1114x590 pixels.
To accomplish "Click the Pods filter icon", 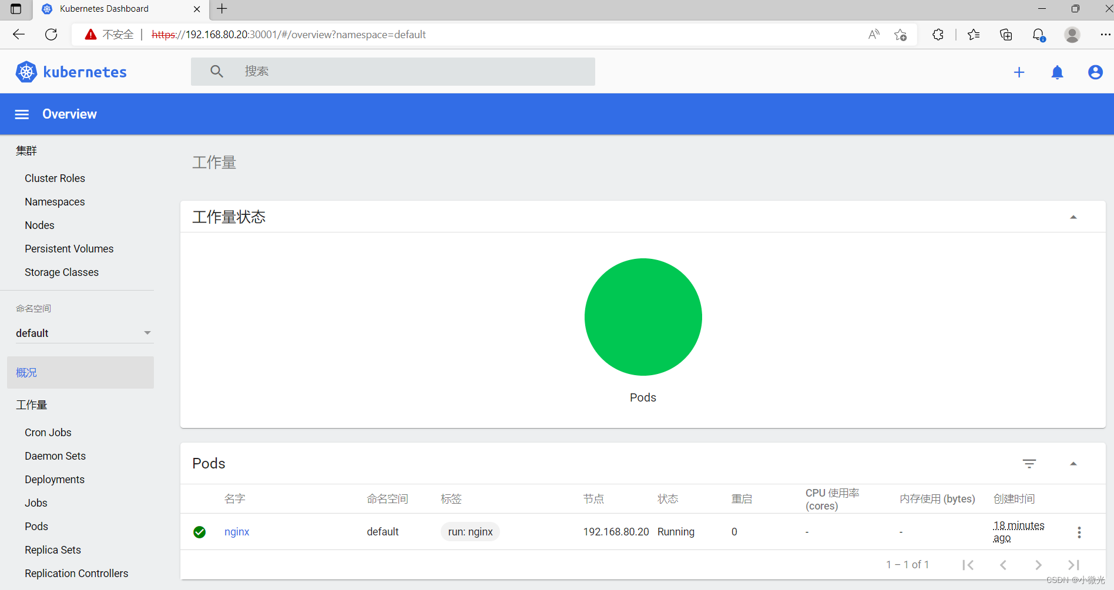I will click(1029, 463).
